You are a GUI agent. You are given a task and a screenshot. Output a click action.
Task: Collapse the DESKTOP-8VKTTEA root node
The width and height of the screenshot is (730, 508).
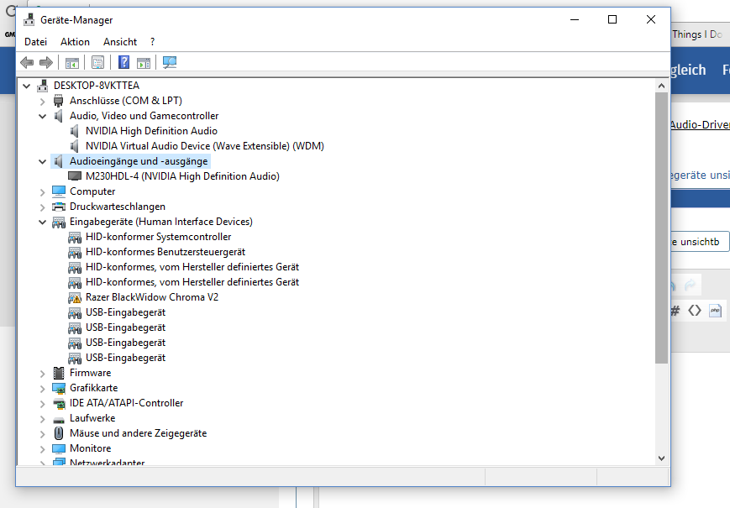27,86
